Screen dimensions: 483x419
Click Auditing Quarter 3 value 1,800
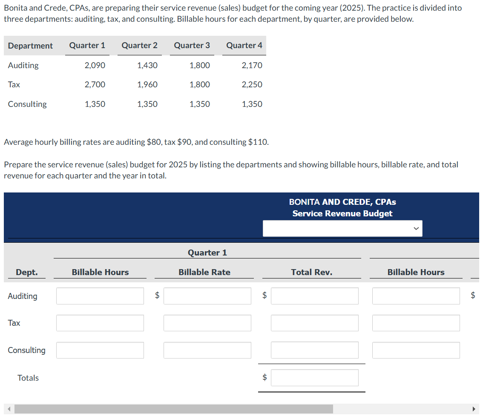click(x=200, y=65)
